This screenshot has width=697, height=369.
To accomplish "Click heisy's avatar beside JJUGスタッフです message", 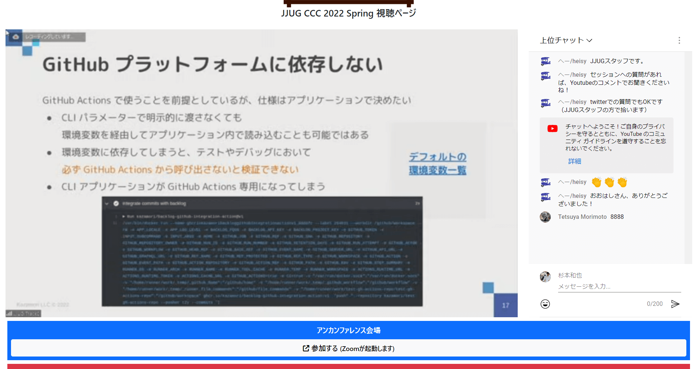I will 546,61.
